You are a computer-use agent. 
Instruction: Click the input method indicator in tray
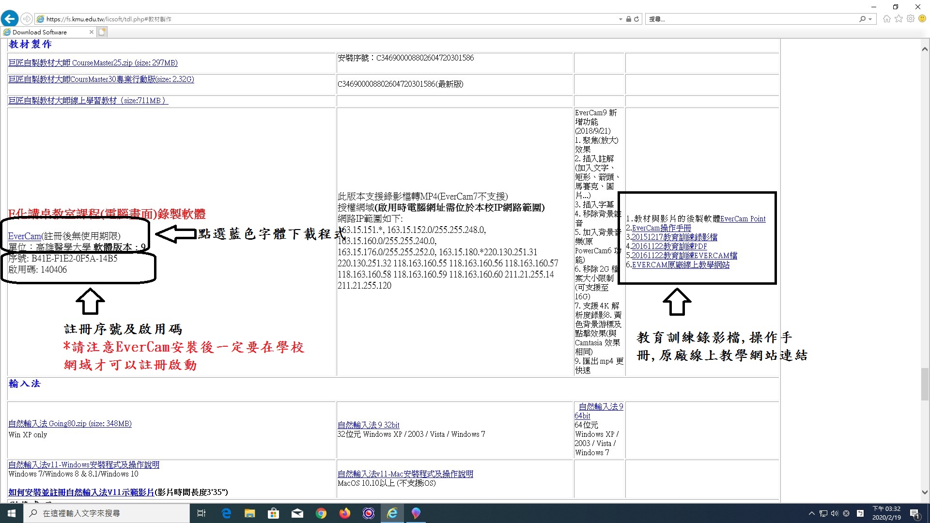860,513
